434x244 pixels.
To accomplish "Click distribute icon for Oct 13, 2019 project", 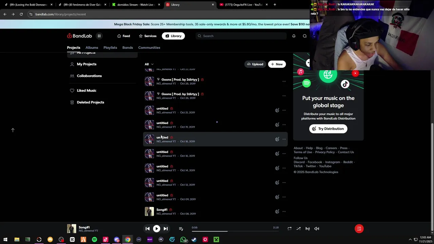I will (x=277, y=183).
